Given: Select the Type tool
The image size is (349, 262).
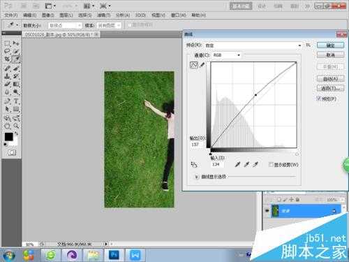Looking at the screenshot, I should 16,101.
